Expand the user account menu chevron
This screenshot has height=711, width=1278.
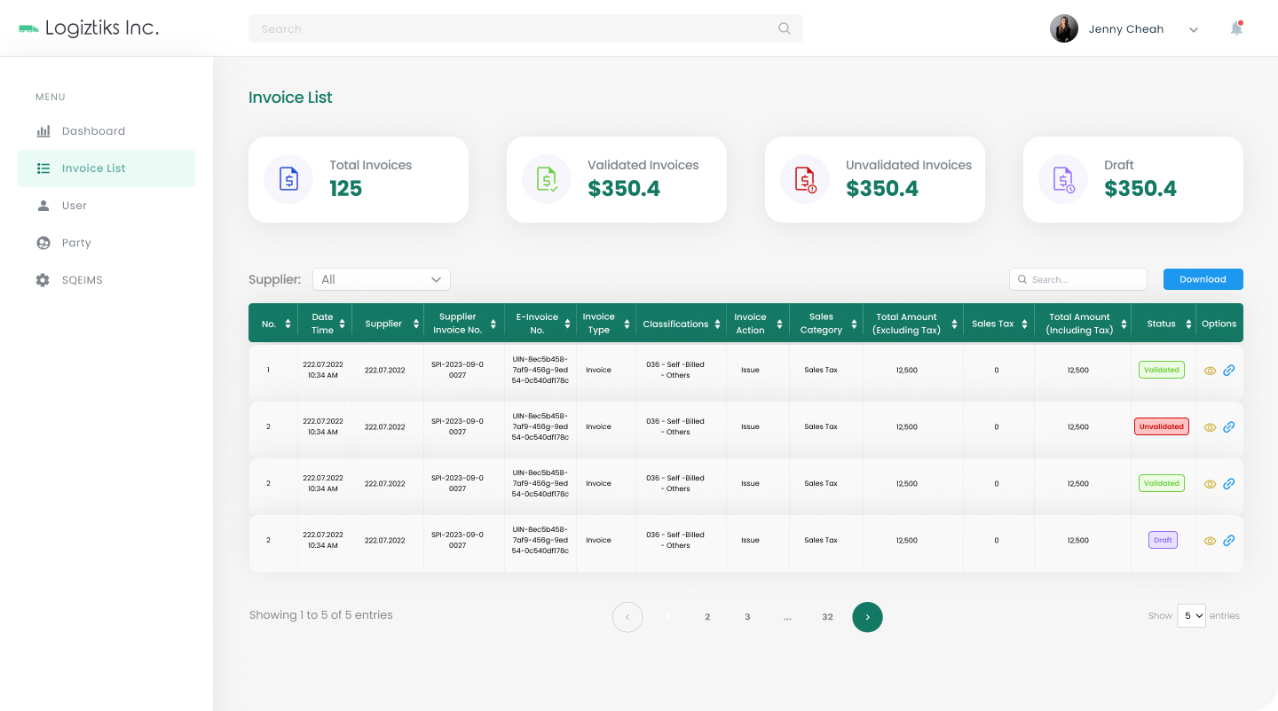1194,29
